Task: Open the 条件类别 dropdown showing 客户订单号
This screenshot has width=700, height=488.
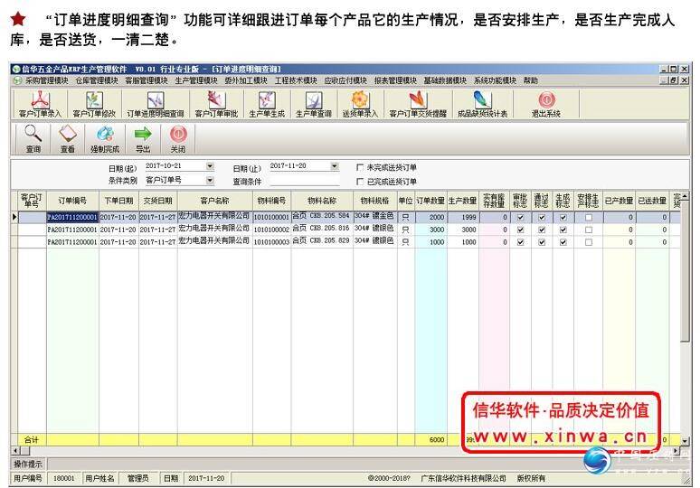Action: (x=210, y=180)
